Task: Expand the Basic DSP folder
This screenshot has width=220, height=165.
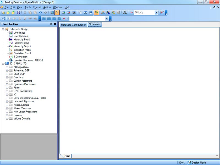Action: [x=7, y=74]
